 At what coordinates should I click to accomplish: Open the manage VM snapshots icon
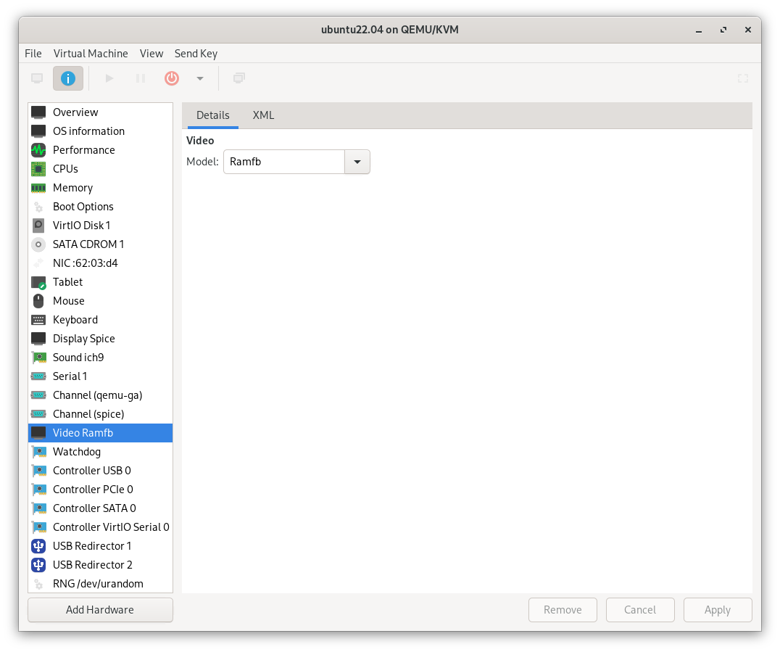click(x=239, y=78)
